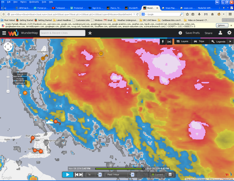Zoom out using the minus button
Viewport: 234px width, 181px height.
click(8, 91)
